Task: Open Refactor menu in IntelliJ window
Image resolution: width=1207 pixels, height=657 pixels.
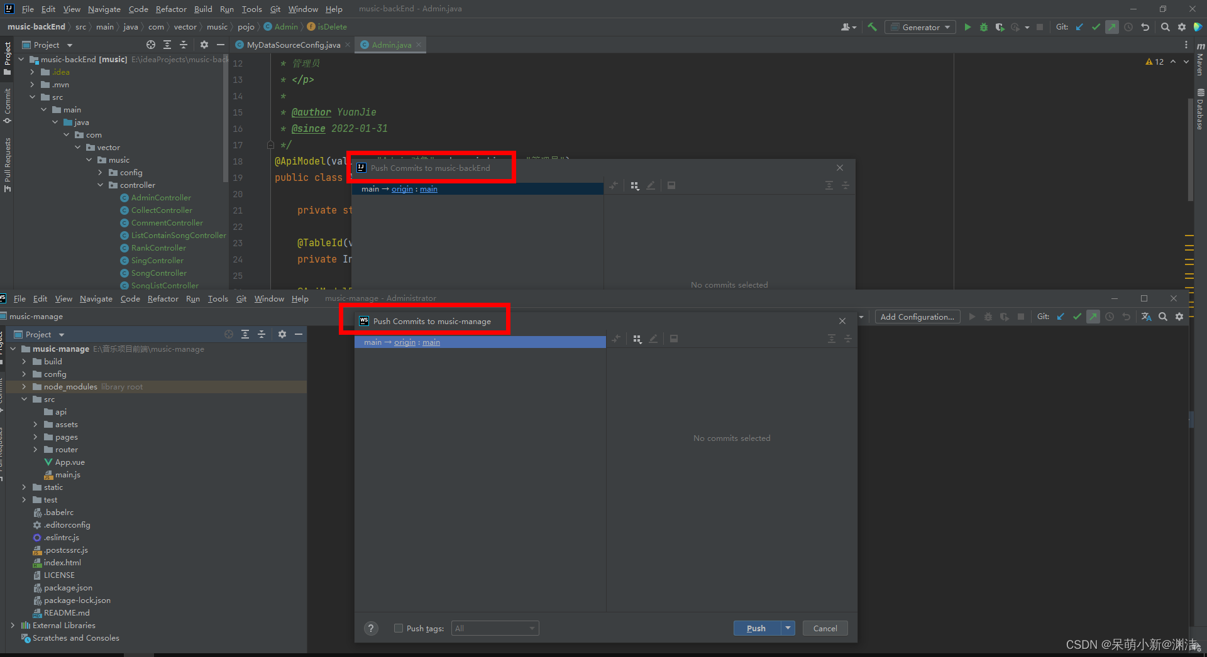Action: (171, 9)
